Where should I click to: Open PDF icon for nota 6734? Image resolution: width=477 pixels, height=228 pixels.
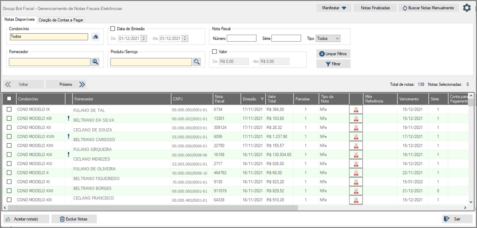356,110
